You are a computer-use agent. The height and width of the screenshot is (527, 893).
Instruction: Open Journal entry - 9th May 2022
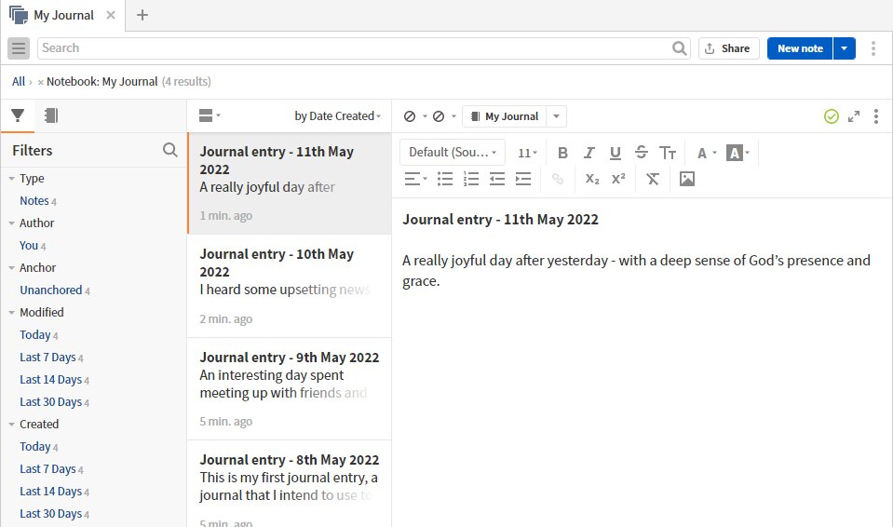(x=290, y=389)
